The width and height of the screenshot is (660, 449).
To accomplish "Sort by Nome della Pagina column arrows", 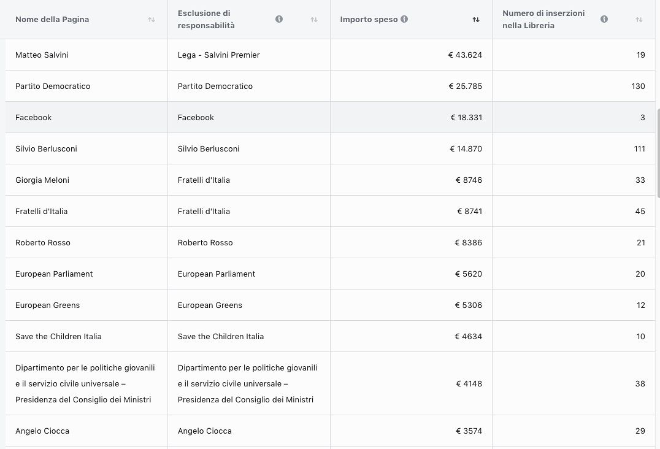I will point(152,20).
